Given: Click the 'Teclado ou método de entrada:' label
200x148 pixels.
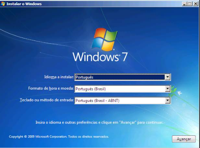Looking at the screenshot, I should pos(47,100).
